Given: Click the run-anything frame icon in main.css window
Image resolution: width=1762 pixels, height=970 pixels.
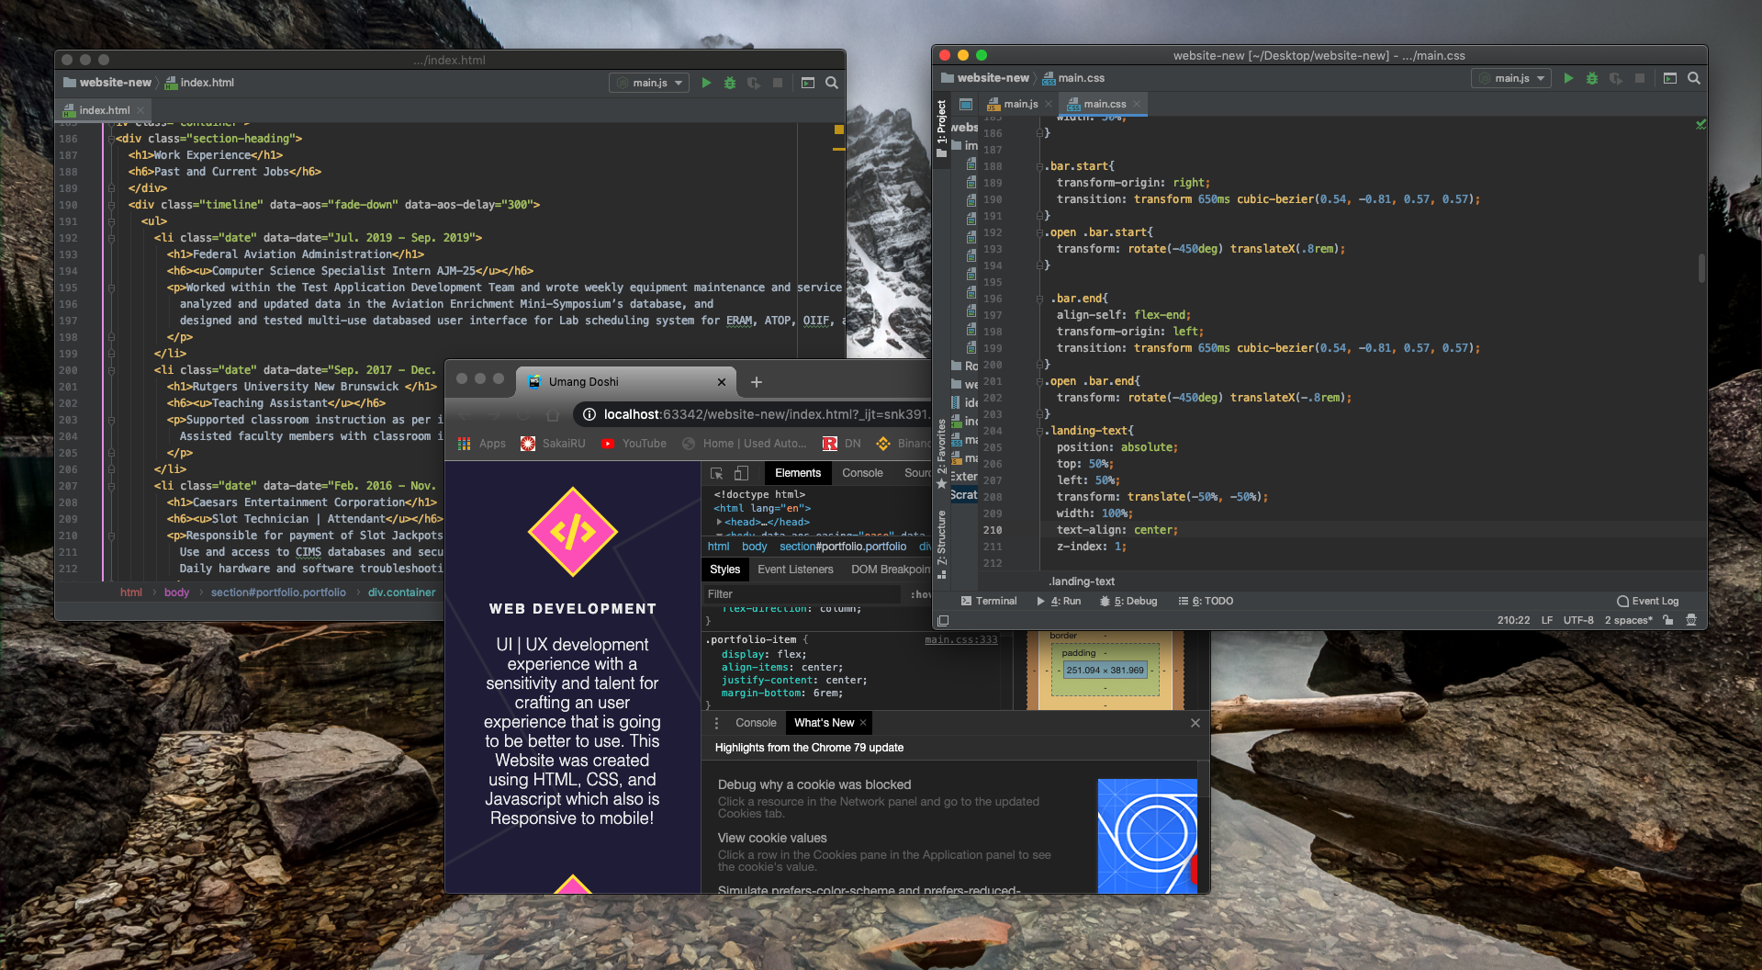Looking at the screenshot, I should pos(1670,78).
